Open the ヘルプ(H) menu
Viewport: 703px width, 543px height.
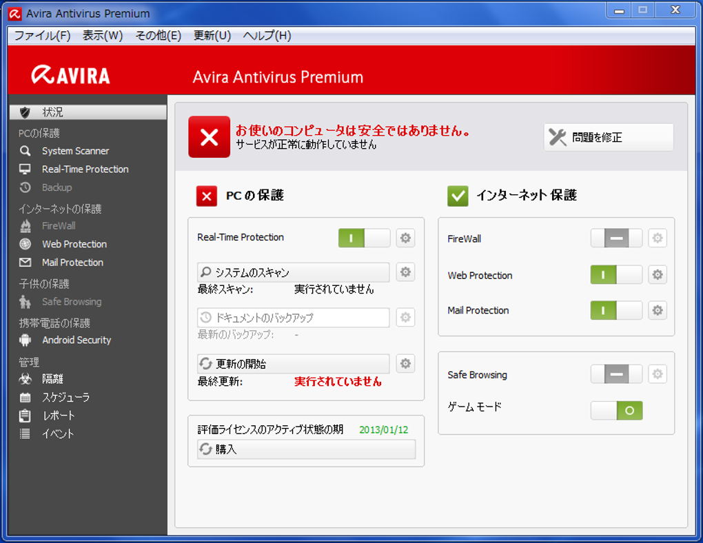[x=267, y=35]
